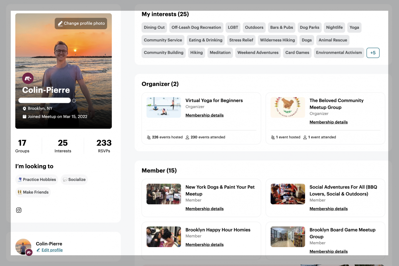This screenshot has height=266, width=399.
Task: Click the events attended icon on Beloved Community card
Action: 305,137
